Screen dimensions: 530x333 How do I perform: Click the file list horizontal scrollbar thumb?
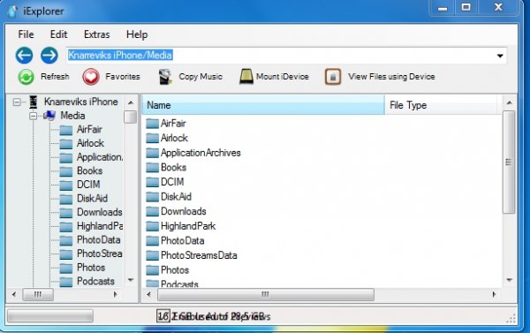pos(266,294)
